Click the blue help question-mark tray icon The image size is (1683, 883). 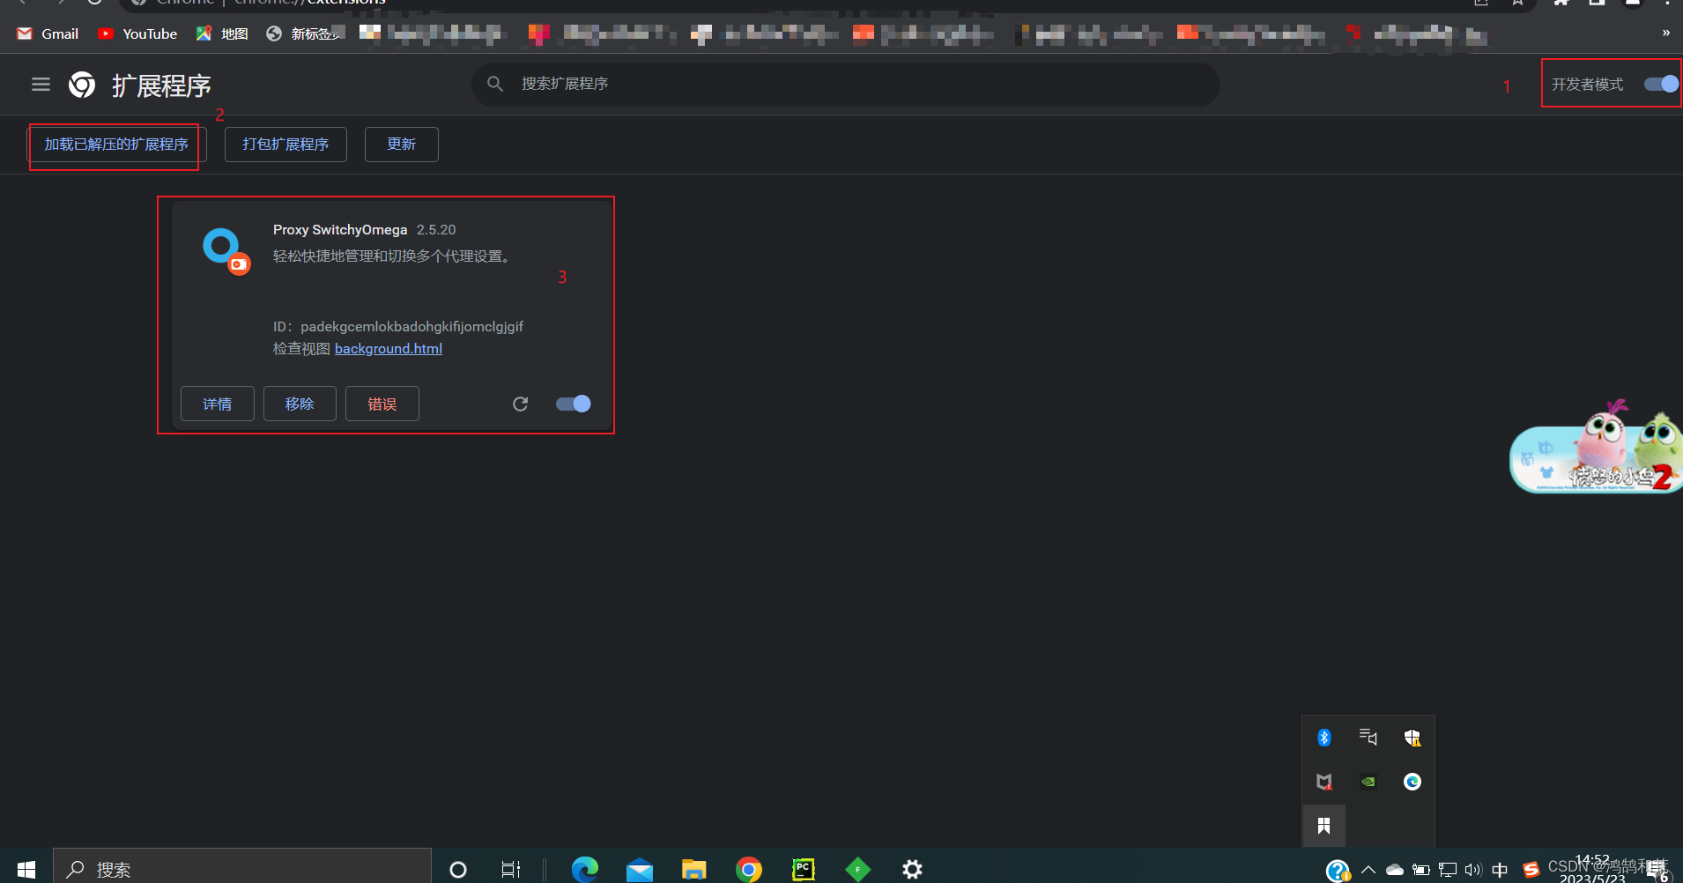pyautogui.click(x=1338, y=871)
